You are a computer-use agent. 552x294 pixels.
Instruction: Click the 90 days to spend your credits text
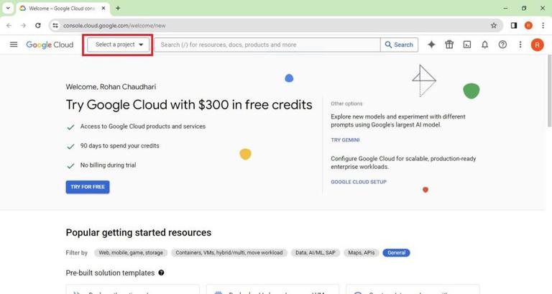(x=120, y=145)
